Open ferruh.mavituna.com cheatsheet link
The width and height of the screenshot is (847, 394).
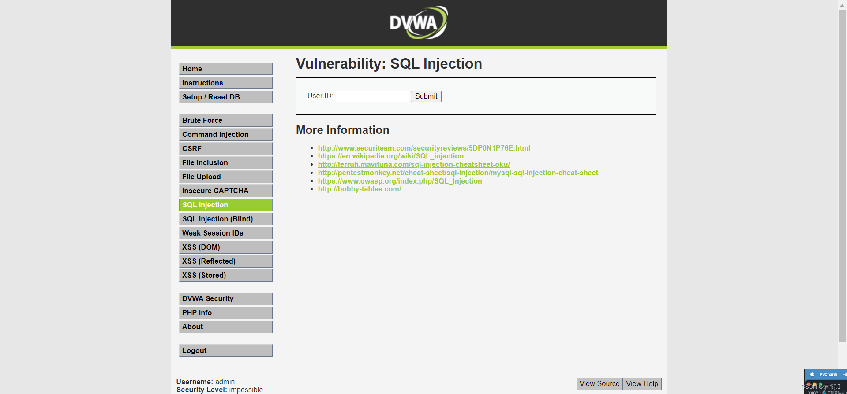click(414, 164)
